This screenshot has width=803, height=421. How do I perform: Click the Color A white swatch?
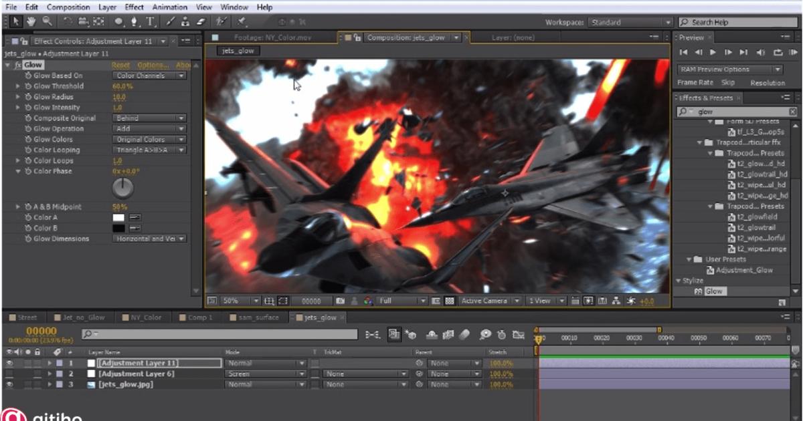click(x=118, y=218)
